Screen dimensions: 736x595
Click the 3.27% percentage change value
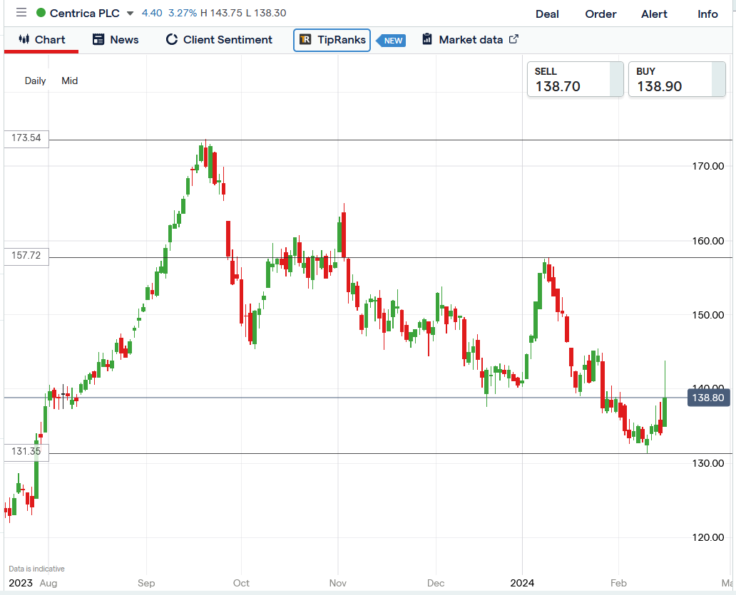(x=183, y=13)
